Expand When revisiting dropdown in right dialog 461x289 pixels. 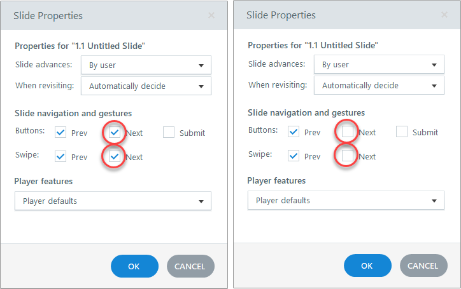378,86
